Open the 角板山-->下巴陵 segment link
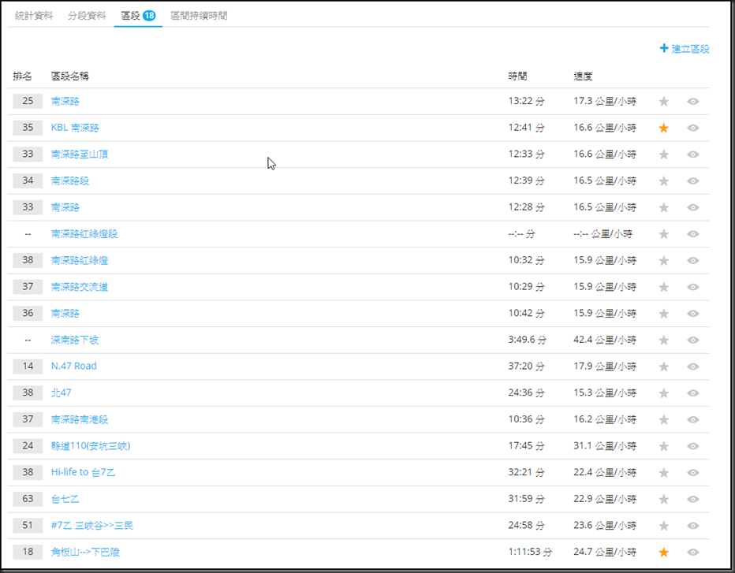 (x=85, y=552)
